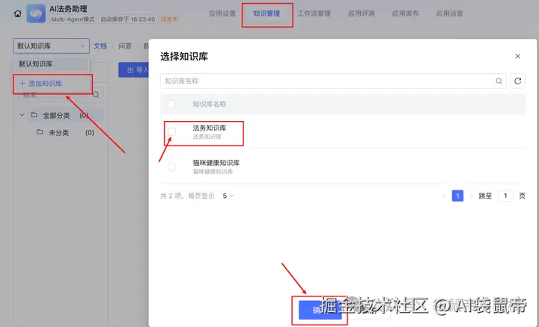Check the 猫咪健康知识库 checkbox
The height and width of the screenshot is (327, 539).
tap(171, 166)
